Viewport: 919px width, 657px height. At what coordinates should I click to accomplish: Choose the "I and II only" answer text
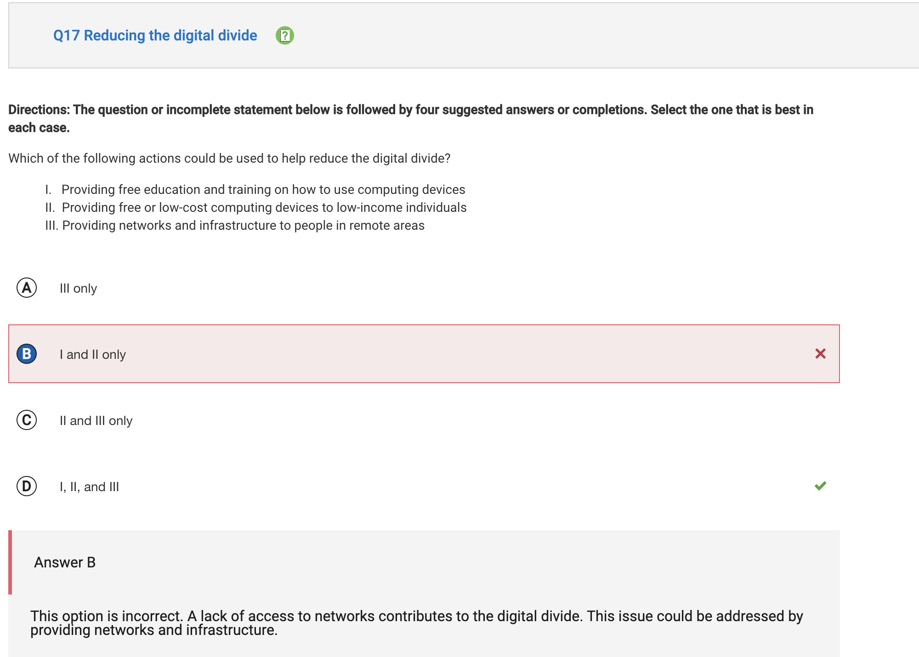pyautogui.click(x=92, y=355)
